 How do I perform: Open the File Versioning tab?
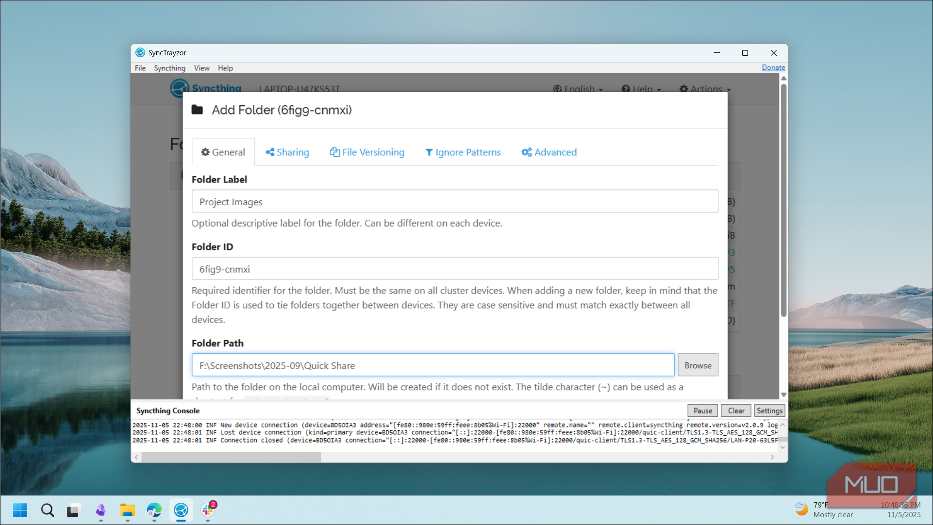coord(367,152)
